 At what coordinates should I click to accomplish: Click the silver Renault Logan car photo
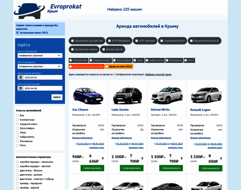(x=206, y=95)
